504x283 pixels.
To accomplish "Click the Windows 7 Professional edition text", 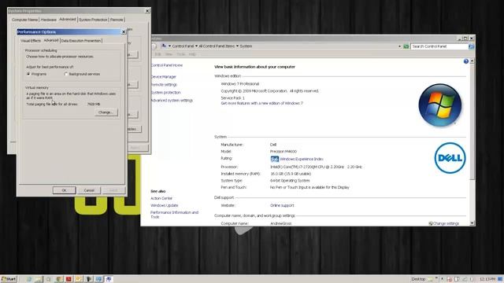I will 239,84.
